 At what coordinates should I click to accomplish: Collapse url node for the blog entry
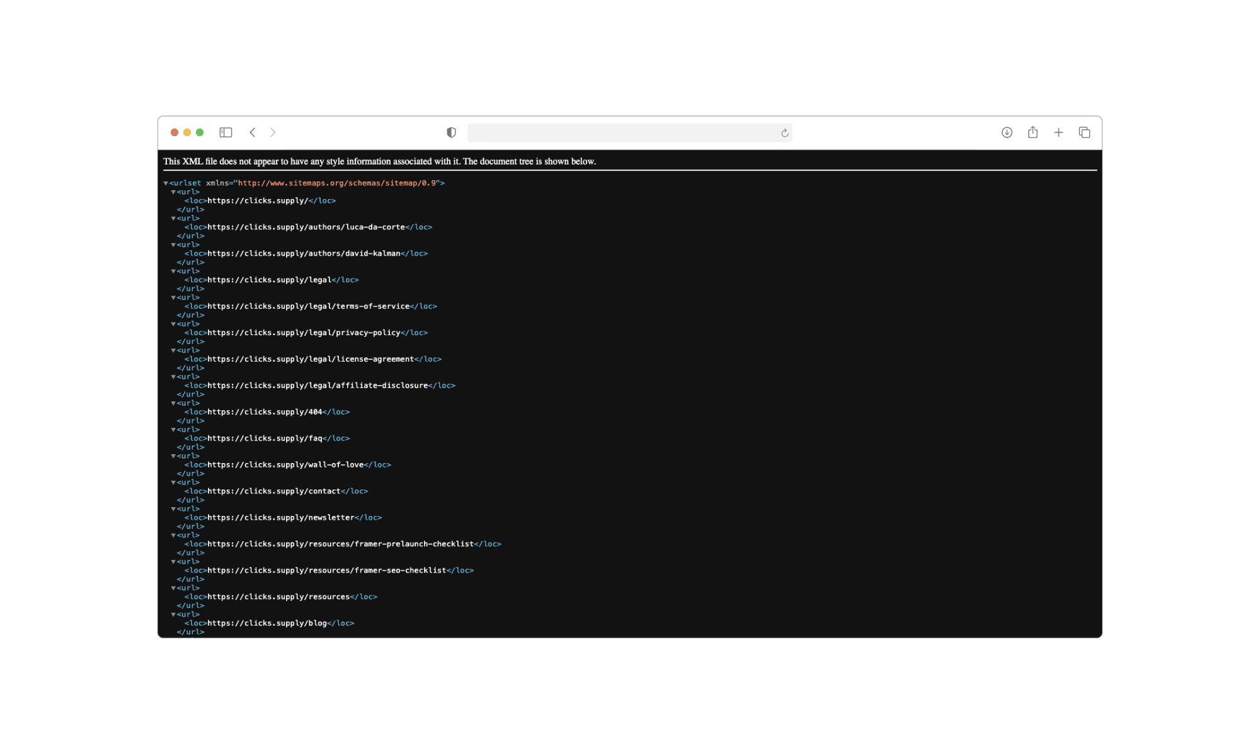pyautogui.click(x=173, y=616)
